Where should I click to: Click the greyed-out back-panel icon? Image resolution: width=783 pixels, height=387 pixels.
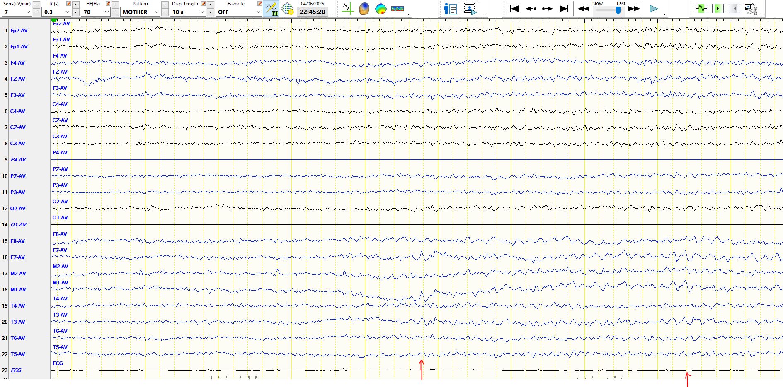[x=734, y=8]
